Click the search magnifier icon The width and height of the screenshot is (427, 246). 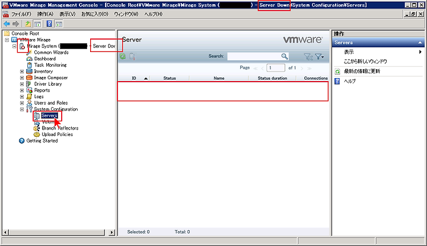coord(284,56)
